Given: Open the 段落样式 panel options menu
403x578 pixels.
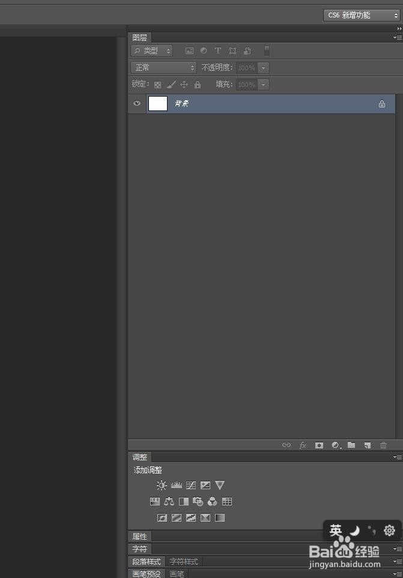Looking at the screenshot, I should pyautogui.click(x=398, y=561).
